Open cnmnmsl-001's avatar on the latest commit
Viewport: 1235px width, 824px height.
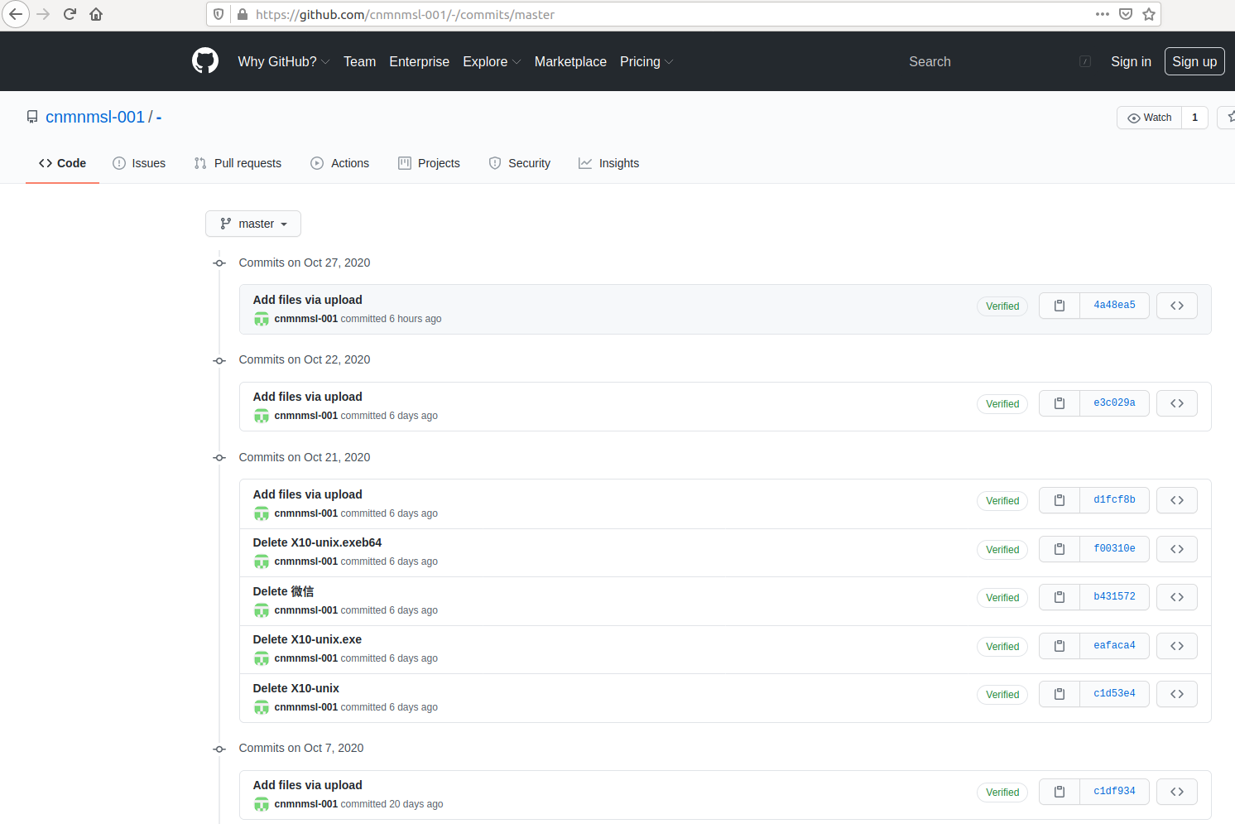pyautogui.click(x=262, y=319)
